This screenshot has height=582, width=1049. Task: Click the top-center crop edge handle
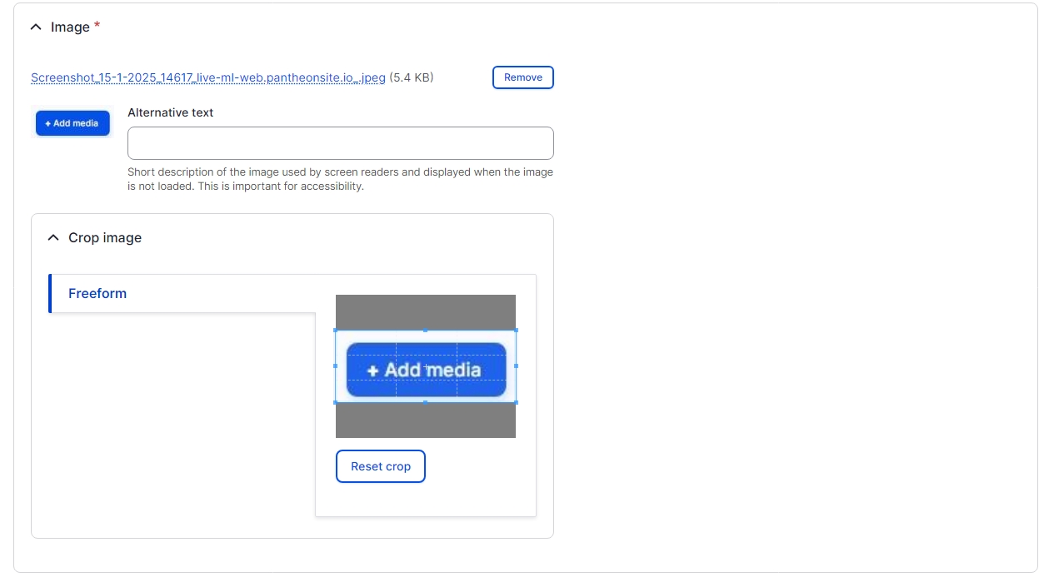click(x=426, y=331)
